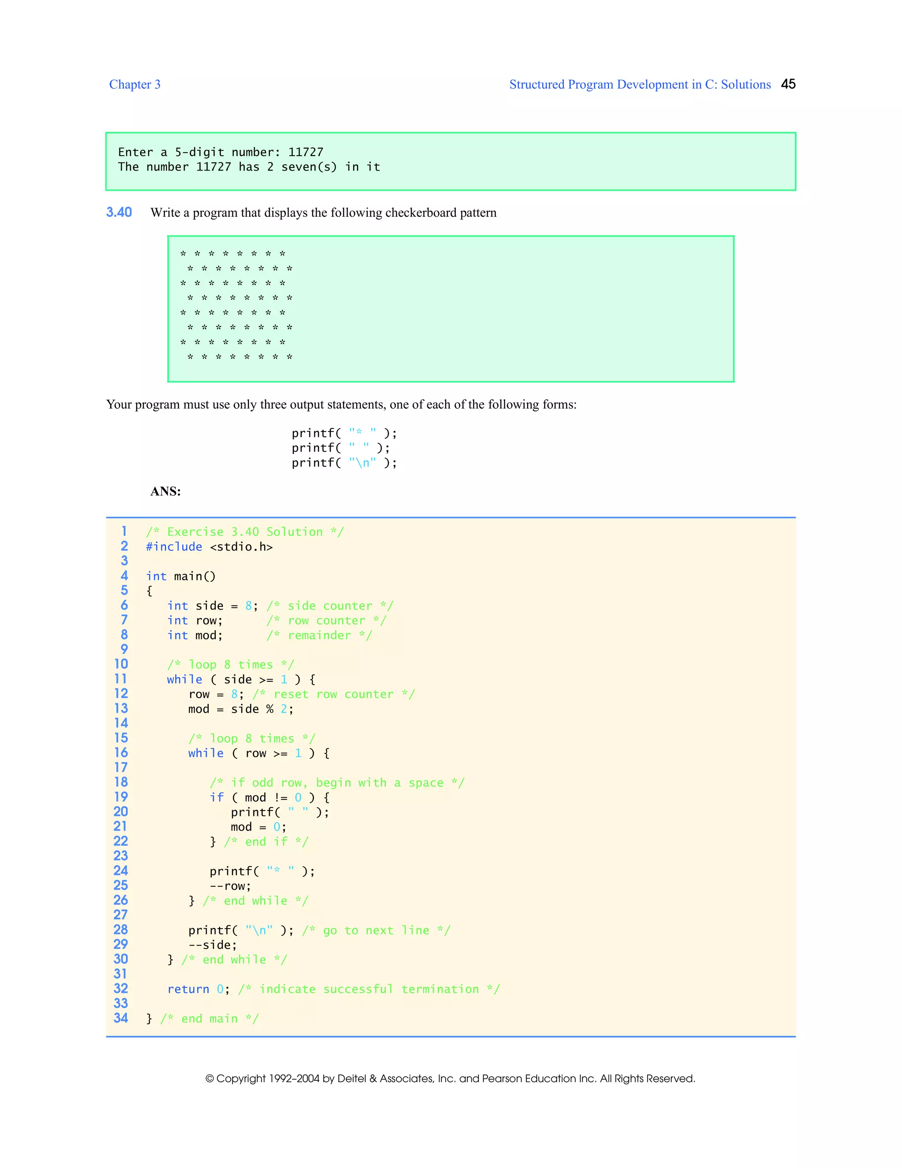Click comment '/* Exercise 3.40 Solution */'
Screen dimensions: 902x1168
point(245,532)
